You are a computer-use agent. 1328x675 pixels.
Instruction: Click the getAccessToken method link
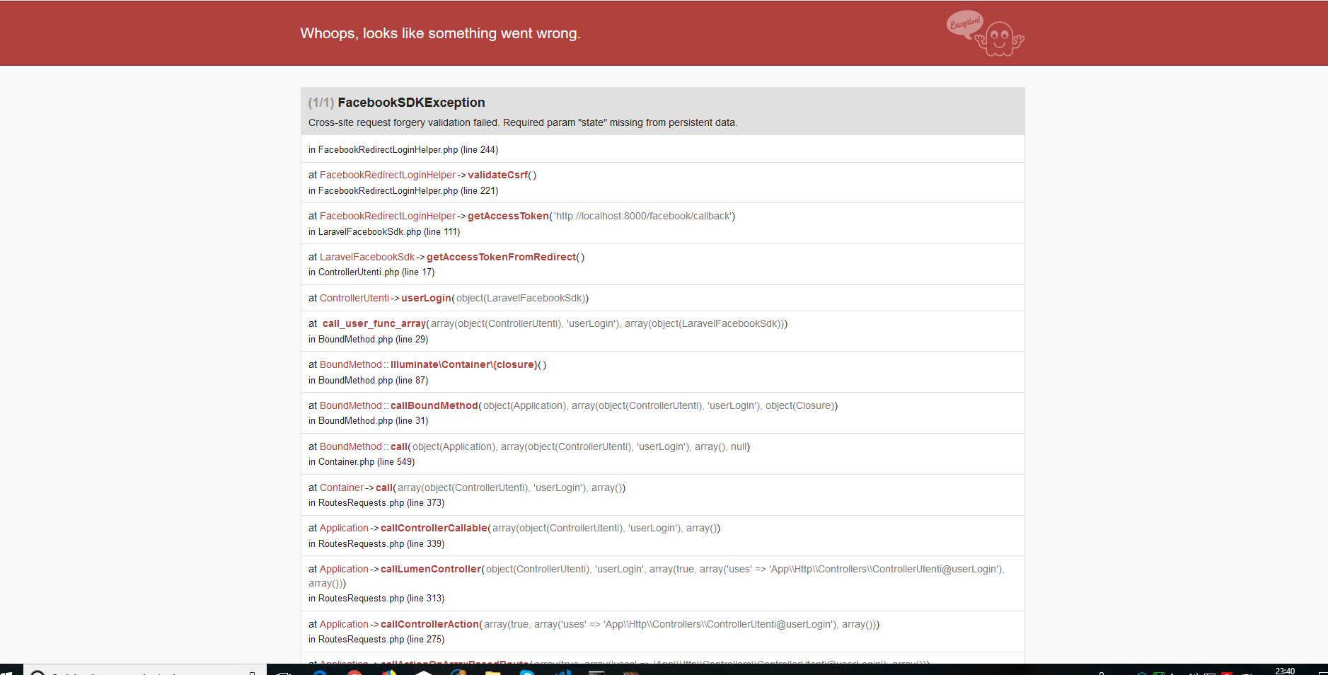tap(507, 216)
